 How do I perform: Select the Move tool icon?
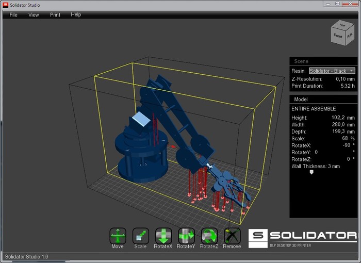(x=118, y=236)
